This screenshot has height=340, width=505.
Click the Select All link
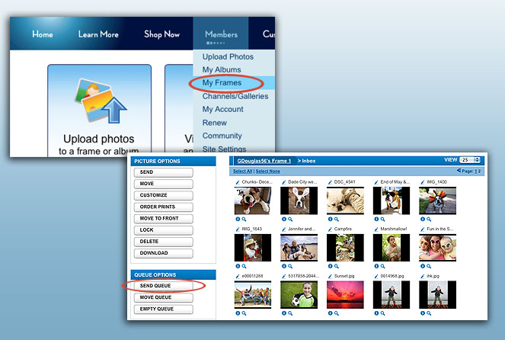coord(242,171)
